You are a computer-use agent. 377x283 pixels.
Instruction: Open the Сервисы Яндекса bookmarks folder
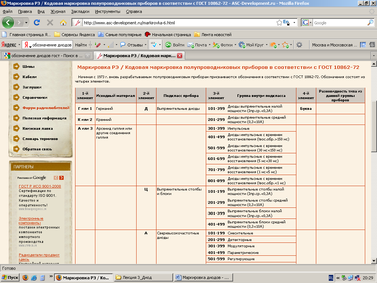[74, 35]
